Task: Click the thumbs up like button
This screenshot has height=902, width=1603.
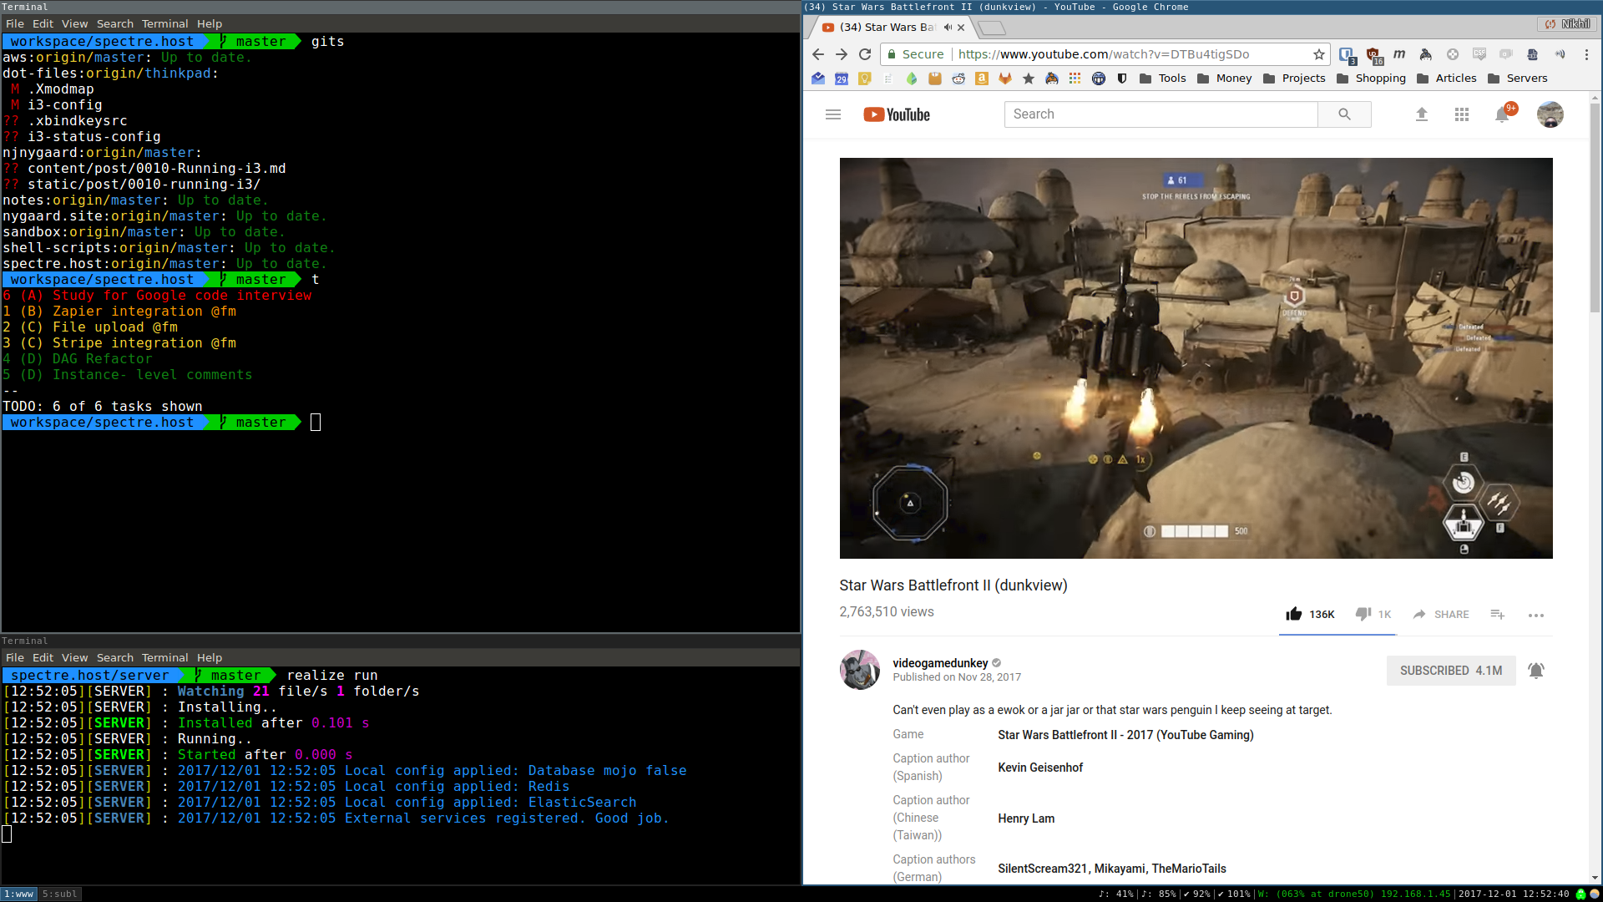Action: tap(1294, 614)
